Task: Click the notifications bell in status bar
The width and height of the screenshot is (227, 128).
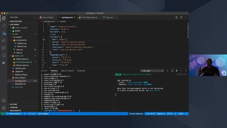Action: coord(186,114)
